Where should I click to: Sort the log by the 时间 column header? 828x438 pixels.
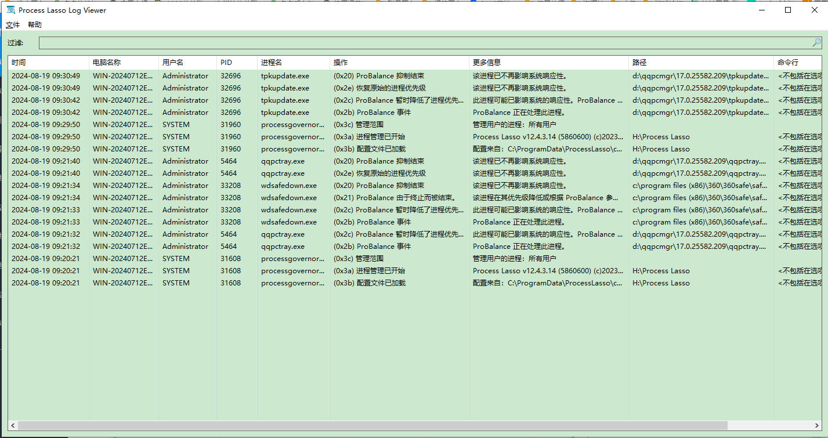pyautogui.click(x=19, y=62)
